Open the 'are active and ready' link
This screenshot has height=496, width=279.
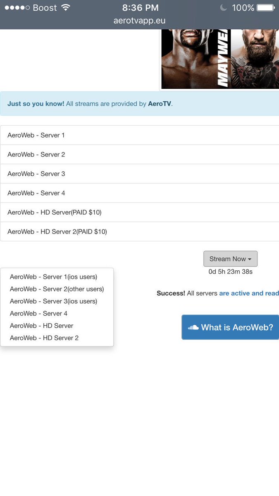249,293
